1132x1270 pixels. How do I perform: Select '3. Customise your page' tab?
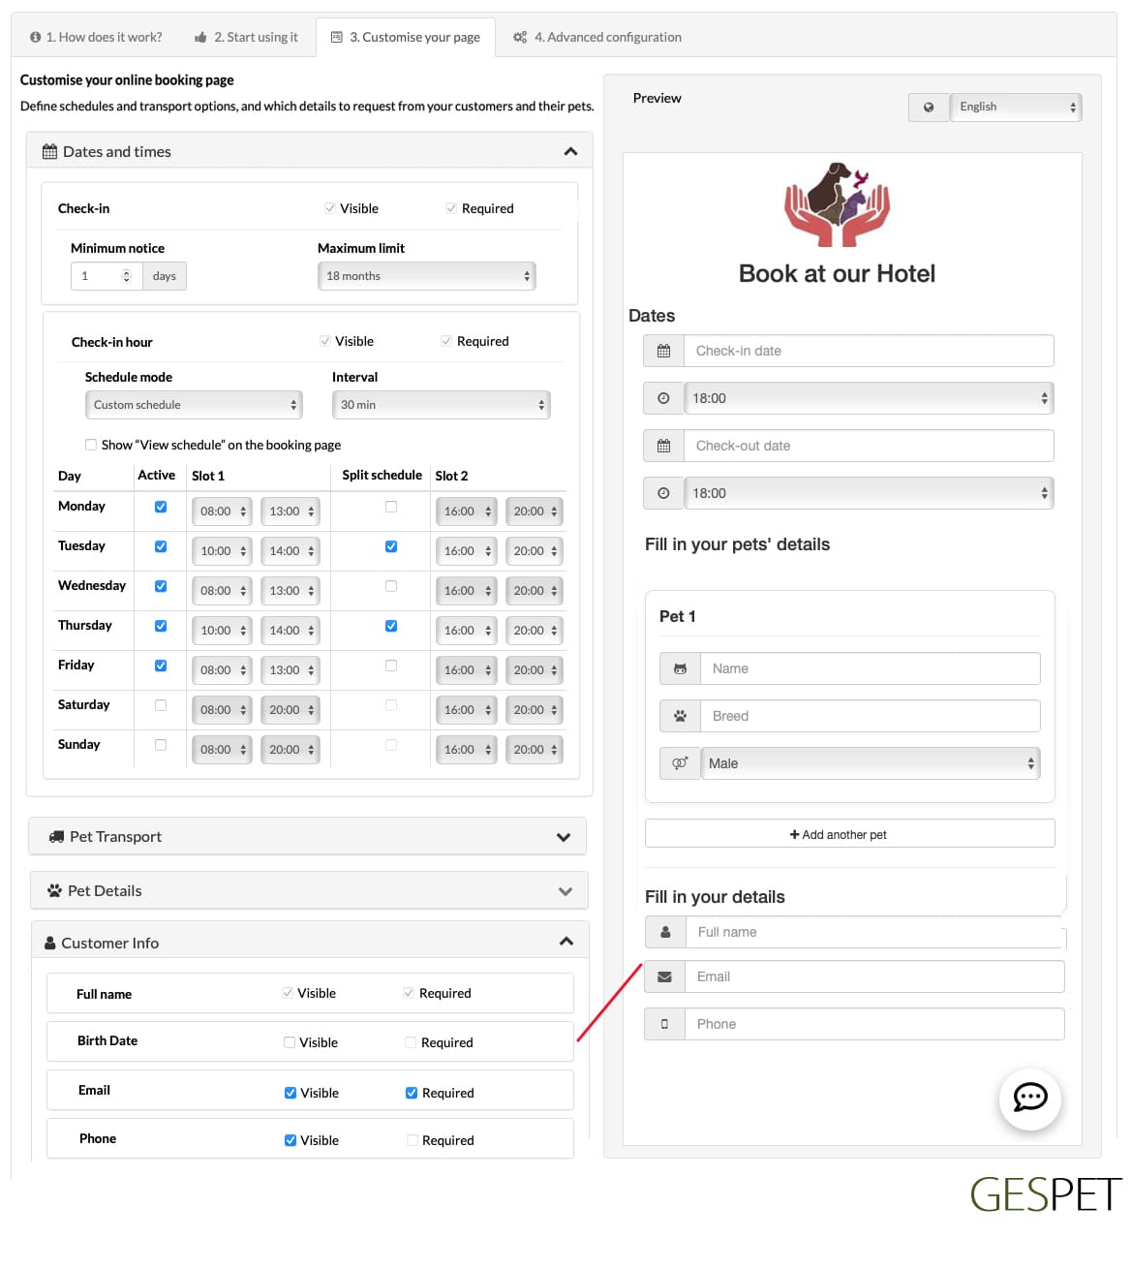coord(406,38)
